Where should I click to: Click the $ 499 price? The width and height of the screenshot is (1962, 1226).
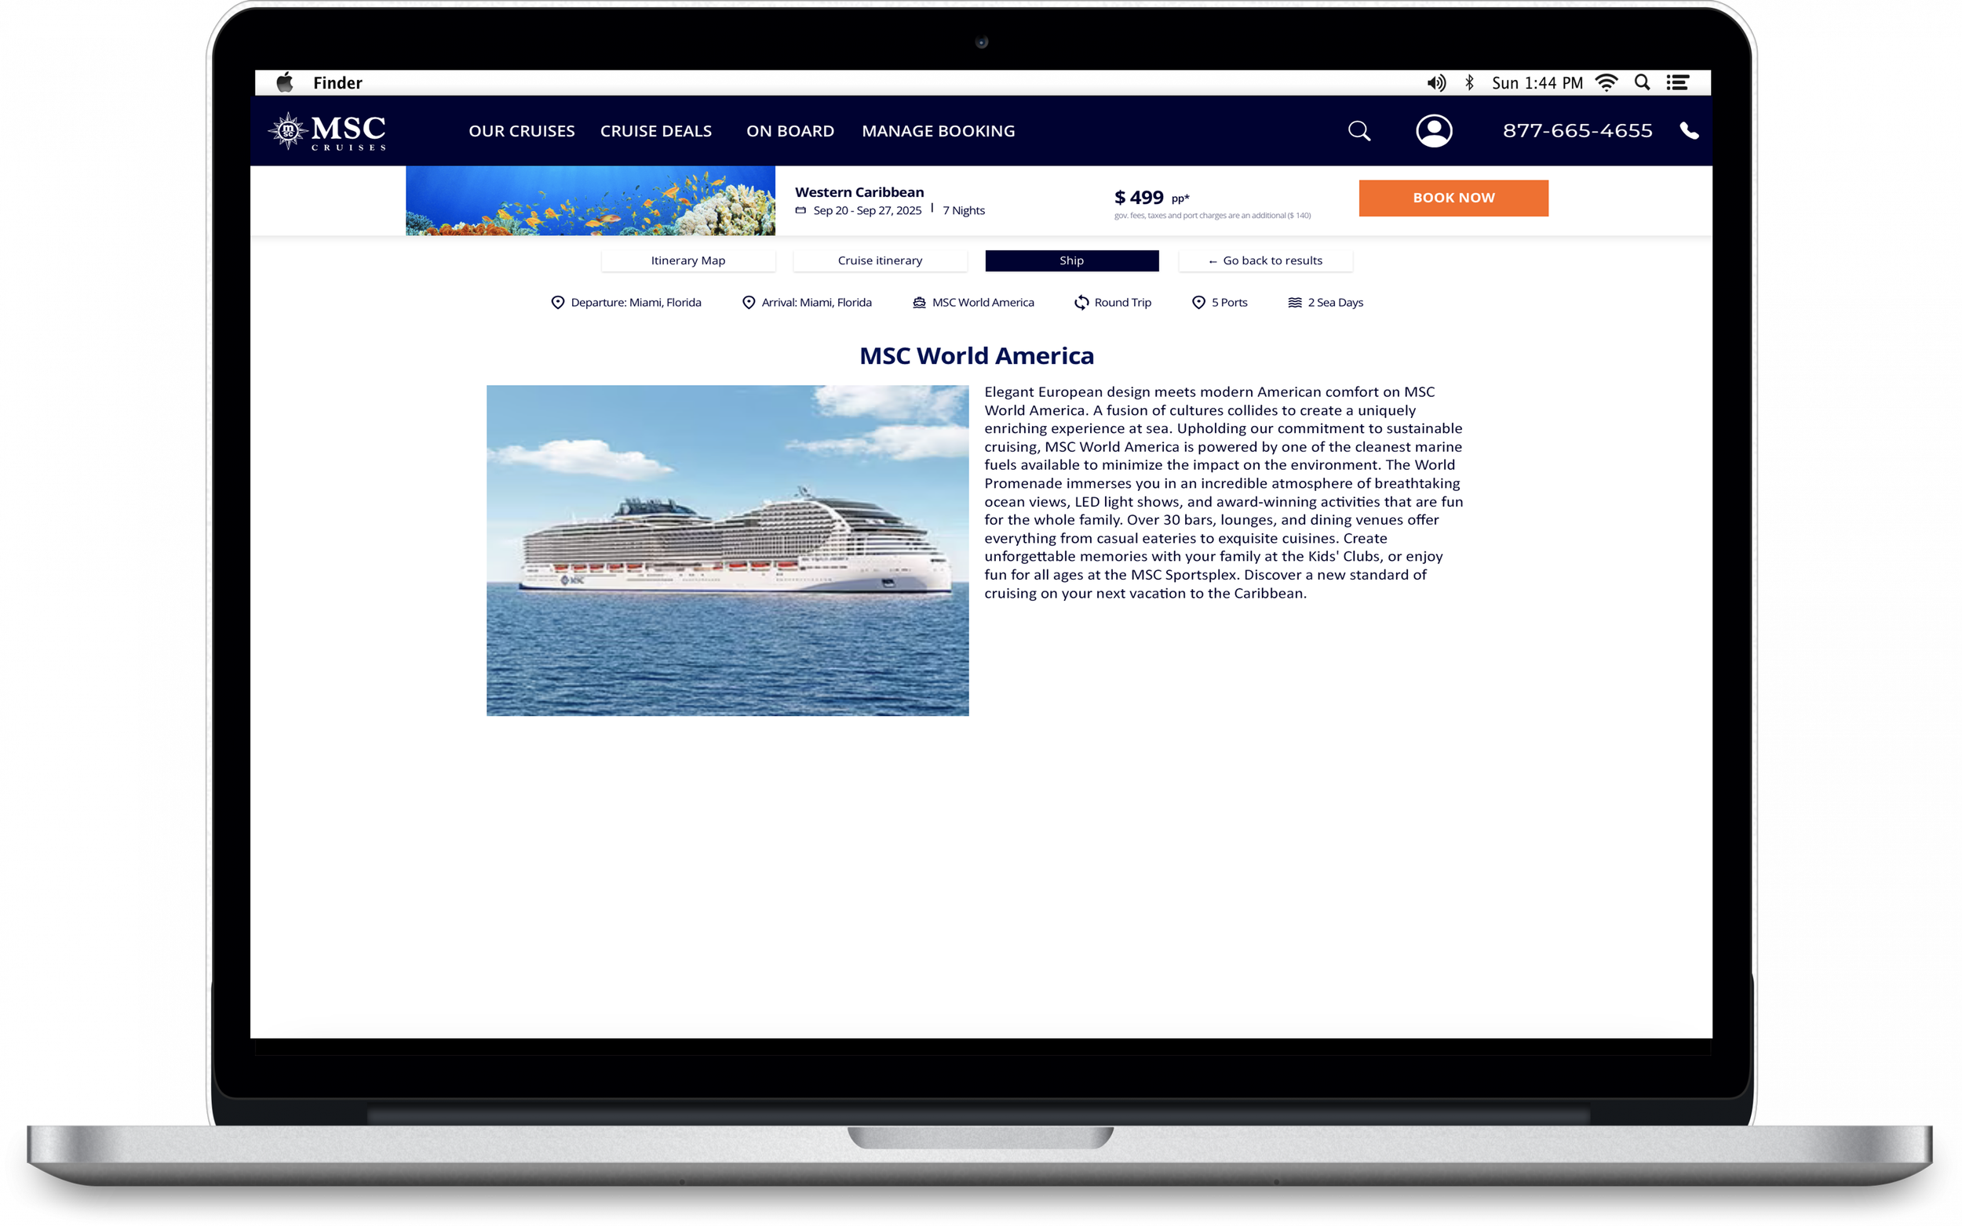(1139, 197)
